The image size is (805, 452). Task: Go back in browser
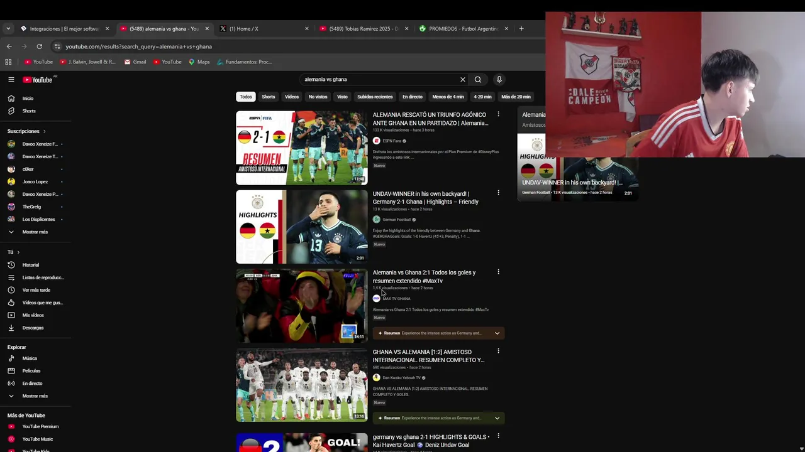9,46
